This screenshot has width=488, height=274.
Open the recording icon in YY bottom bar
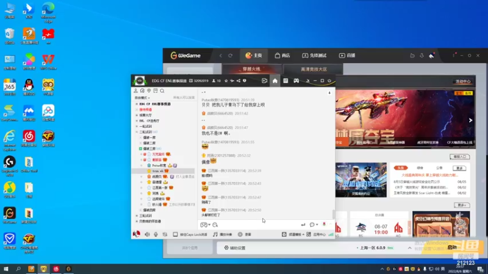click(x=240, y=234)
